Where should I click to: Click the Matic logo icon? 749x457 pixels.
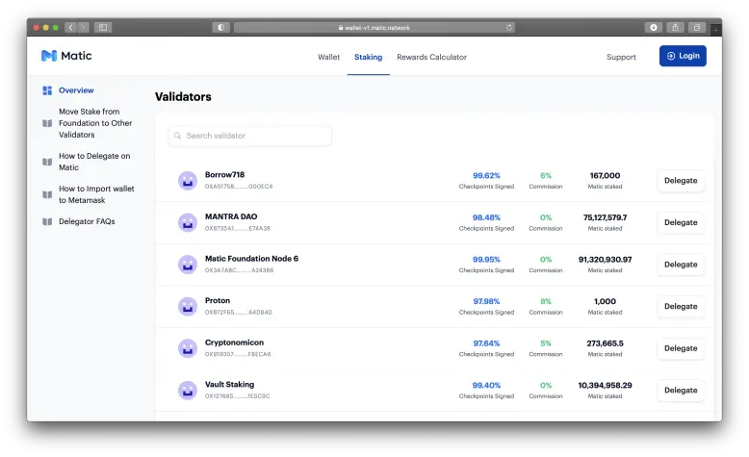click(x=49, y=56)
